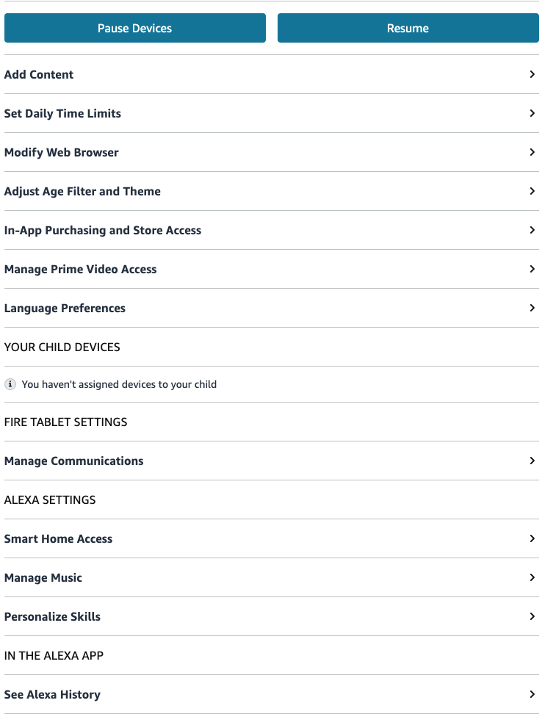542x714 pixels.
Task: Click the In-App Purchasing and Store Access chevron
Action: point(532,230)
